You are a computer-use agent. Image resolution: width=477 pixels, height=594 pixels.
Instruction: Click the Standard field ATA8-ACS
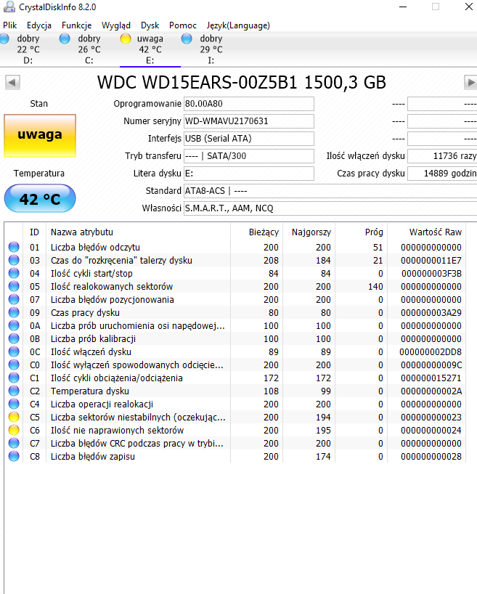pos(330,191)
